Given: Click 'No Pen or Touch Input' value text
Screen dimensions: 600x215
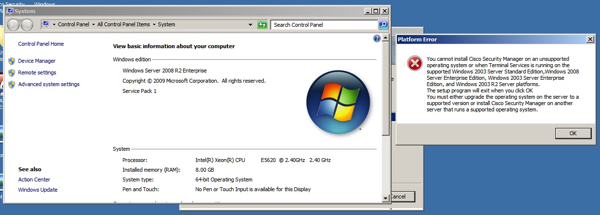Looking at the screenshot, I should [253, 189].
